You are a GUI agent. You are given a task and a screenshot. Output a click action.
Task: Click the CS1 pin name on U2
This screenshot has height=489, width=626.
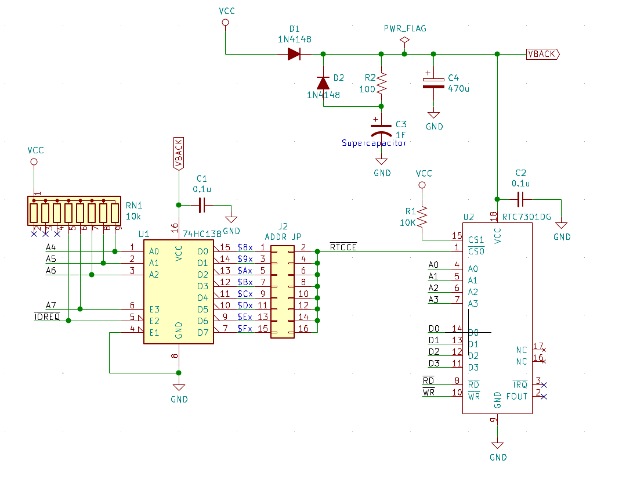[476, 240]
